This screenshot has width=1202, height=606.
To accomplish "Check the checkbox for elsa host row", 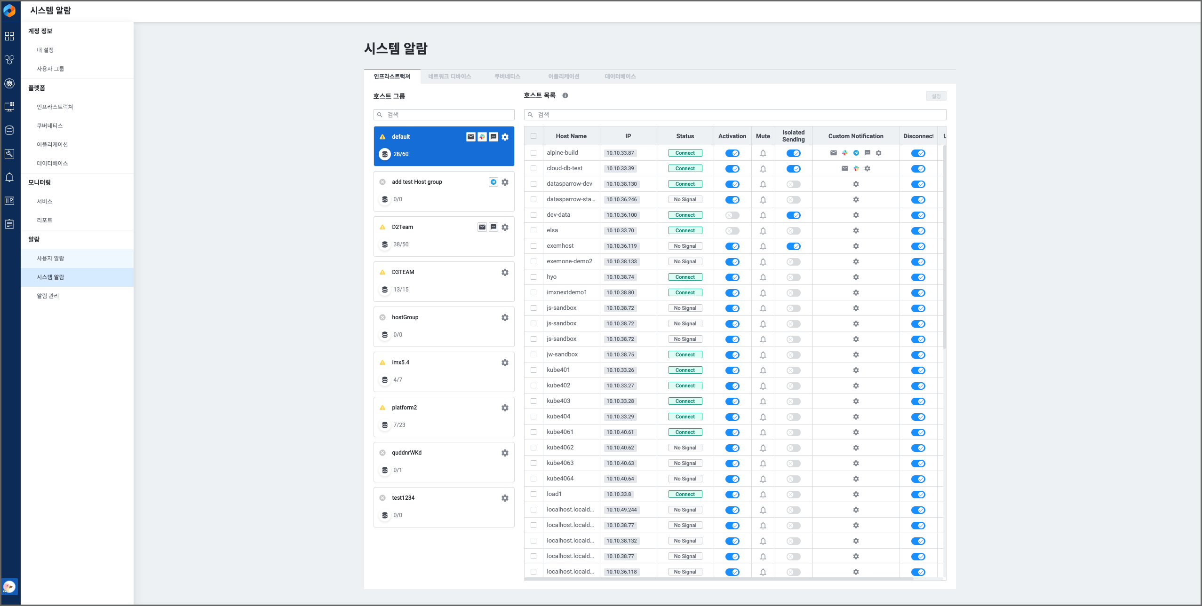I will point(533,230).
